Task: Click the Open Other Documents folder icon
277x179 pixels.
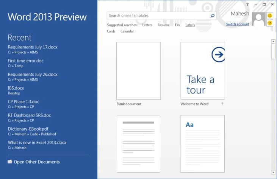Action: 10,162
